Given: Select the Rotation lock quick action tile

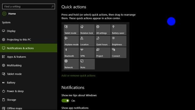Looking at the screenshot, I should point(87,30).
